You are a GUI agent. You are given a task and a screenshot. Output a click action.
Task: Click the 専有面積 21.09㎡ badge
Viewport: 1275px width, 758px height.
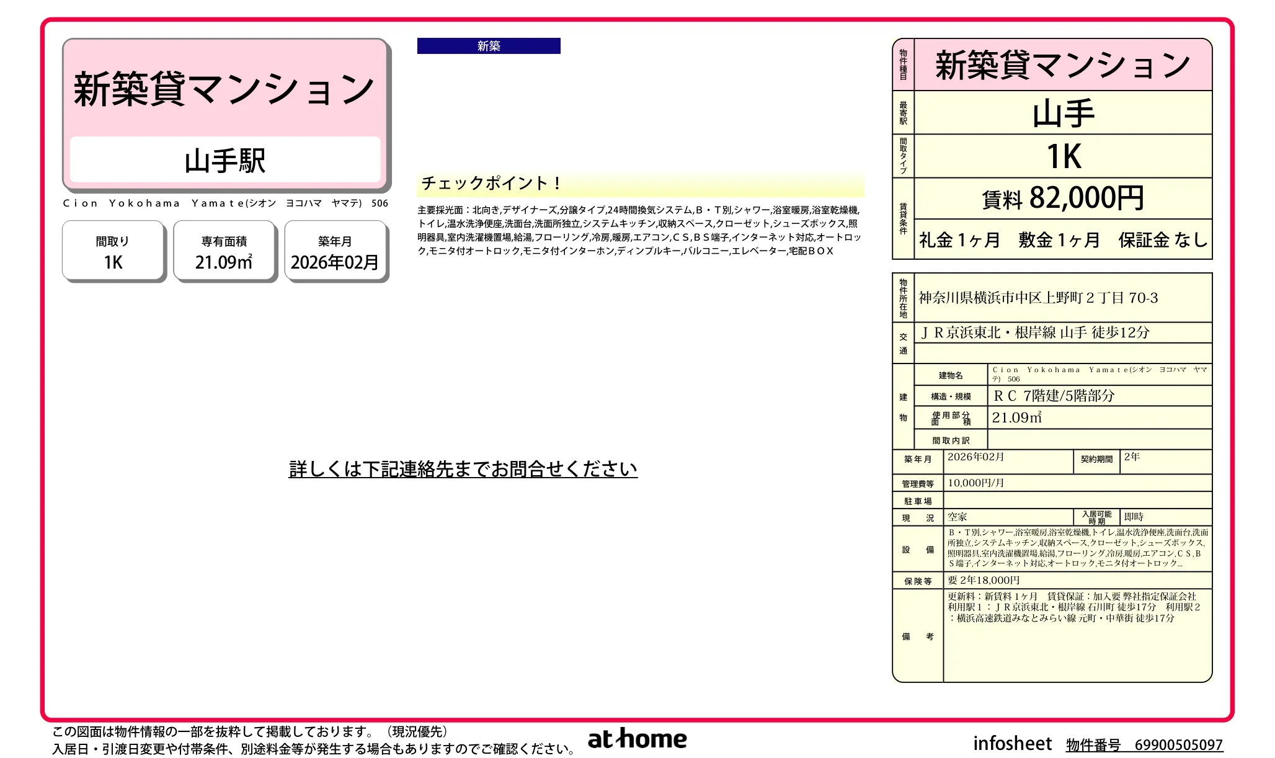pyautogui.click(x=224, y=251)
